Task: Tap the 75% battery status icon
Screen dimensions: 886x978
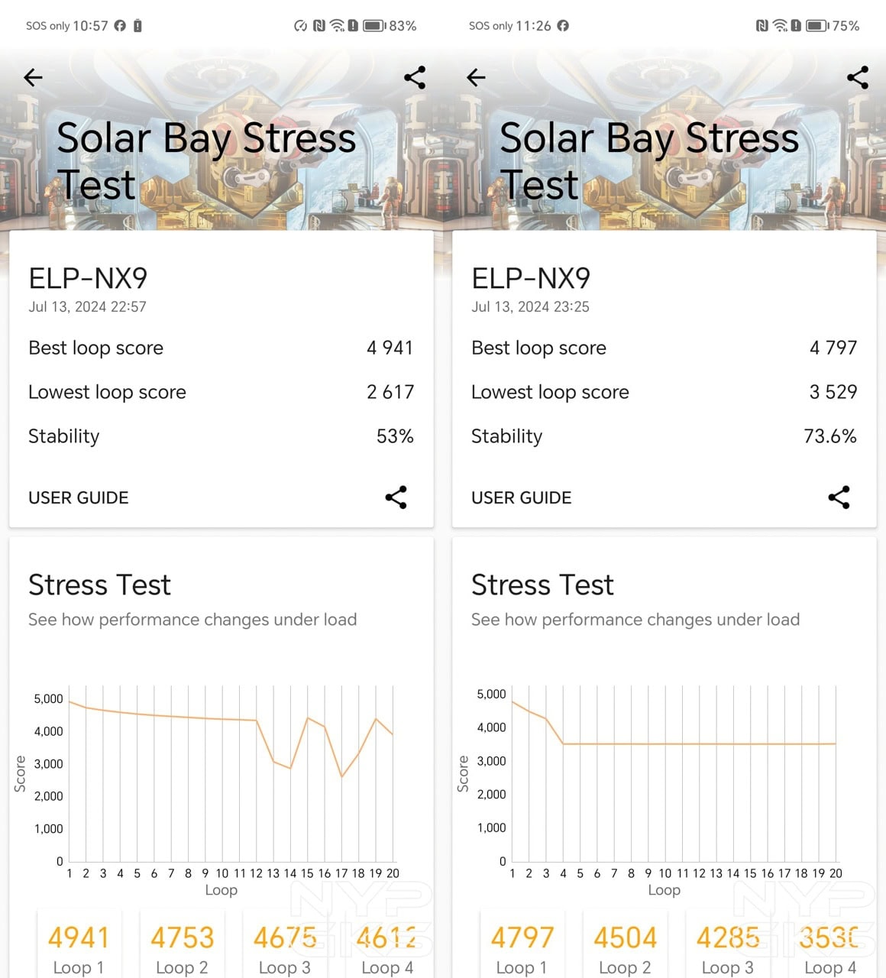Action: click(x=817, y=26)
